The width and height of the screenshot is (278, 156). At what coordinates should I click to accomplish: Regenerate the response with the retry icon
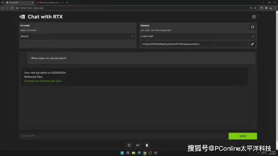pos(129,145)
